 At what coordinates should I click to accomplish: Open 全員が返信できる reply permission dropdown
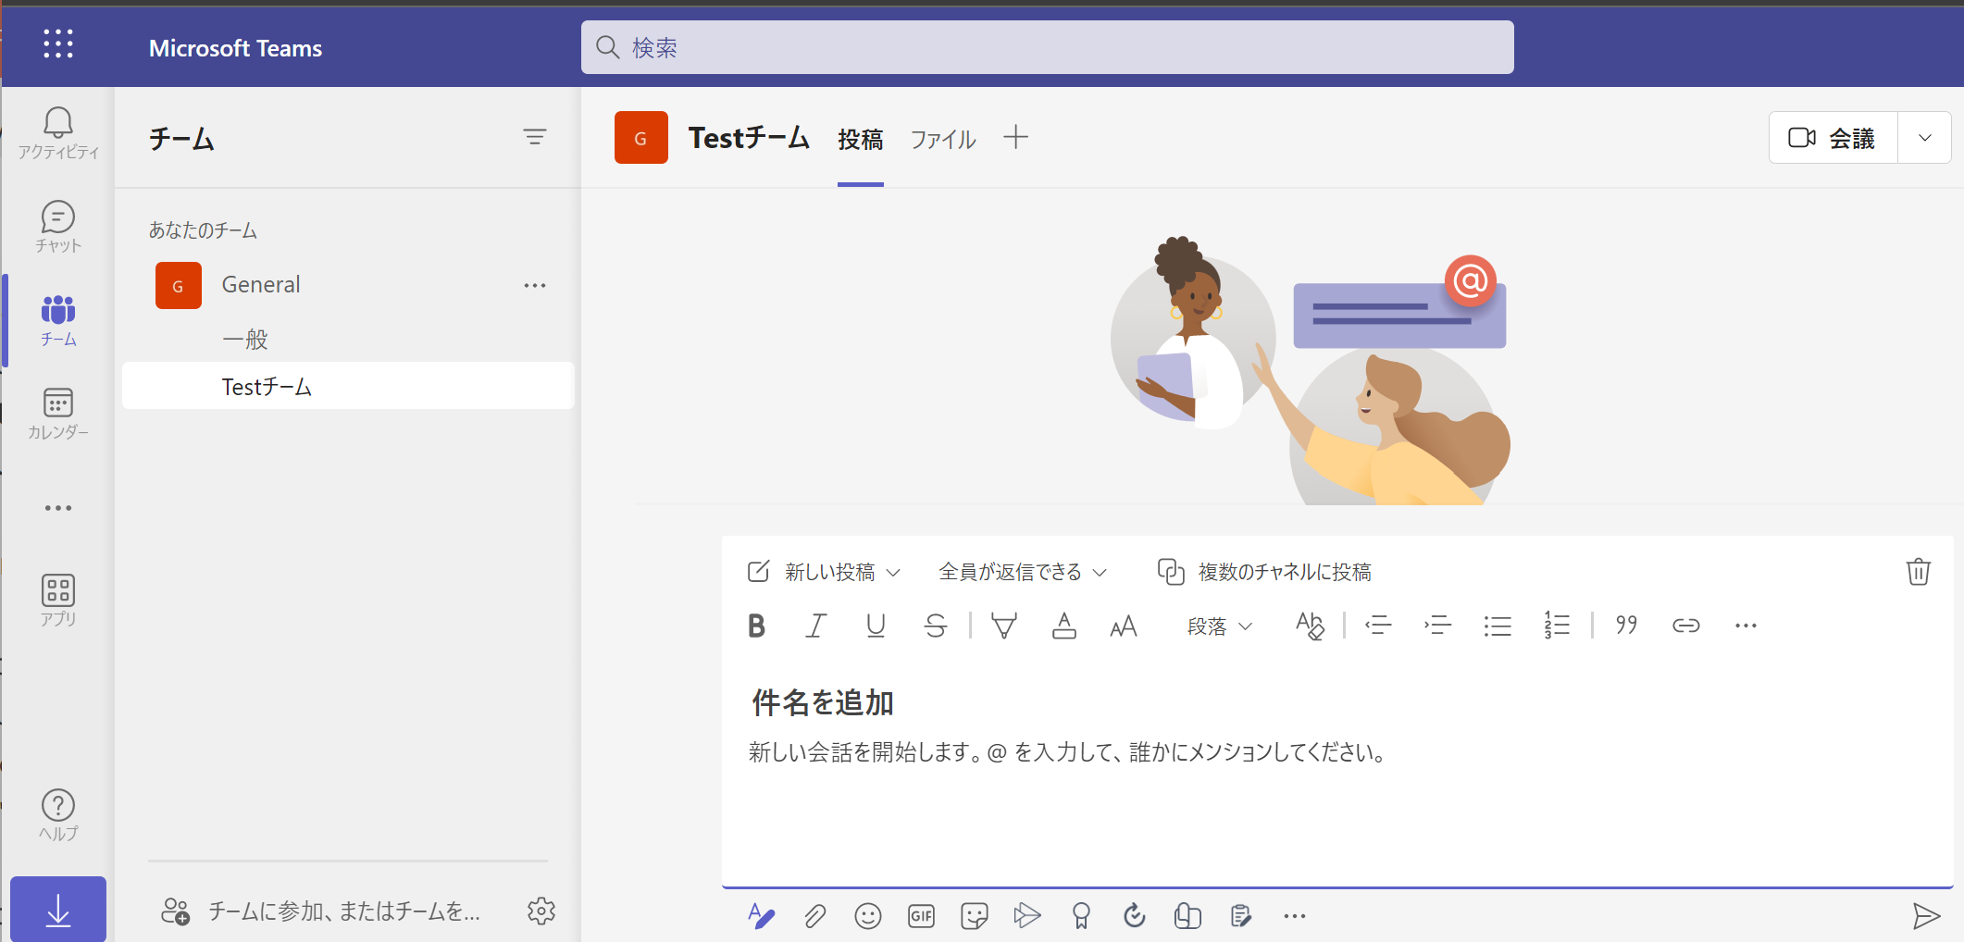(x=1023, y=572)
